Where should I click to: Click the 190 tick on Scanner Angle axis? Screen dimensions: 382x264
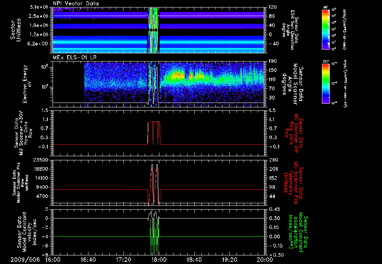tap(273, 61)
